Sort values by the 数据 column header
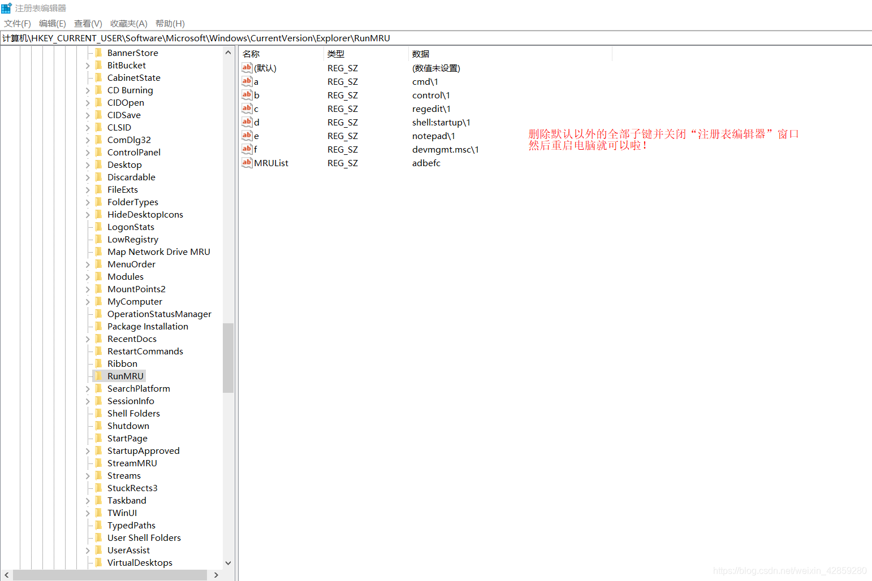 (510, 54)
